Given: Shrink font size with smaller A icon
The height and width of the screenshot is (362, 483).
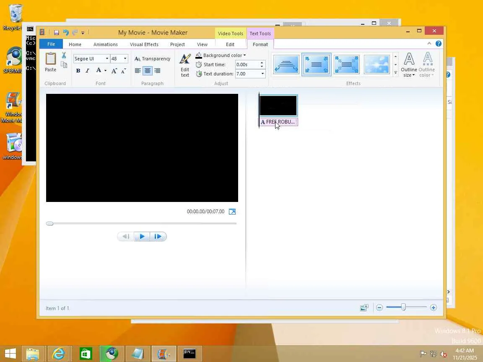Looking at the screenshot, I should click(x=123, y=71).
